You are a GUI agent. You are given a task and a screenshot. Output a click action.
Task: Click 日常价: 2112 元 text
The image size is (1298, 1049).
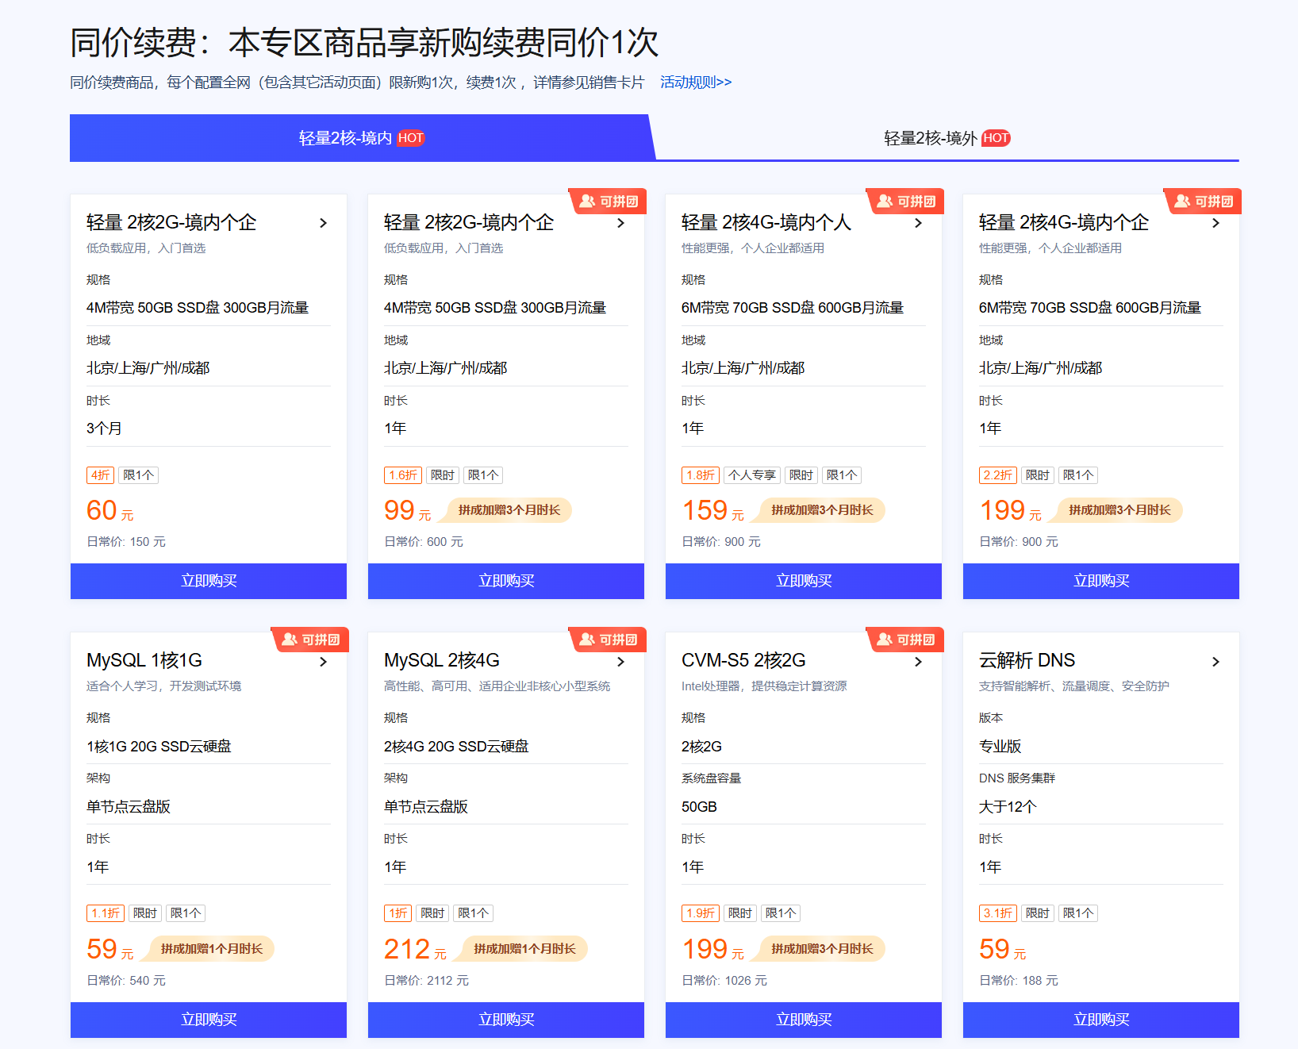[426, 981]
